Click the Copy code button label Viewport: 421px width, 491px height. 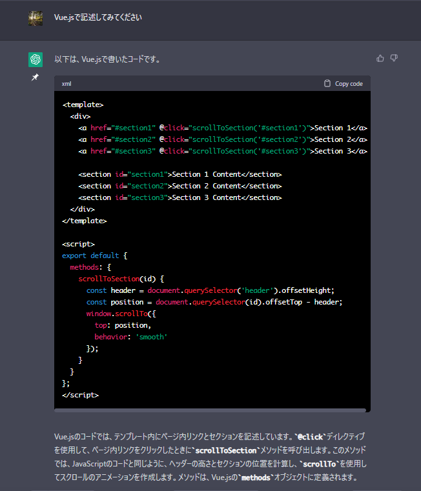[x=349, y=84]
